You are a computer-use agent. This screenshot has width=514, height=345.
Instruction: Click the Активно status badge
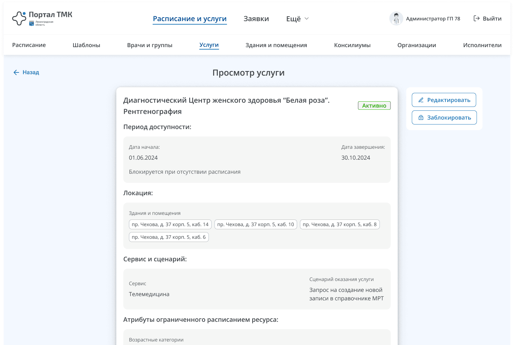click(374, 106)
